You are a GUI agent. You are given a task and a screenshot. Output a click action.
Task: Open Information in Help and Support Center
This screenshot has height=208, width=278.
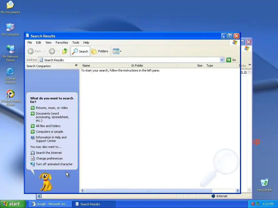pos(49,139)
